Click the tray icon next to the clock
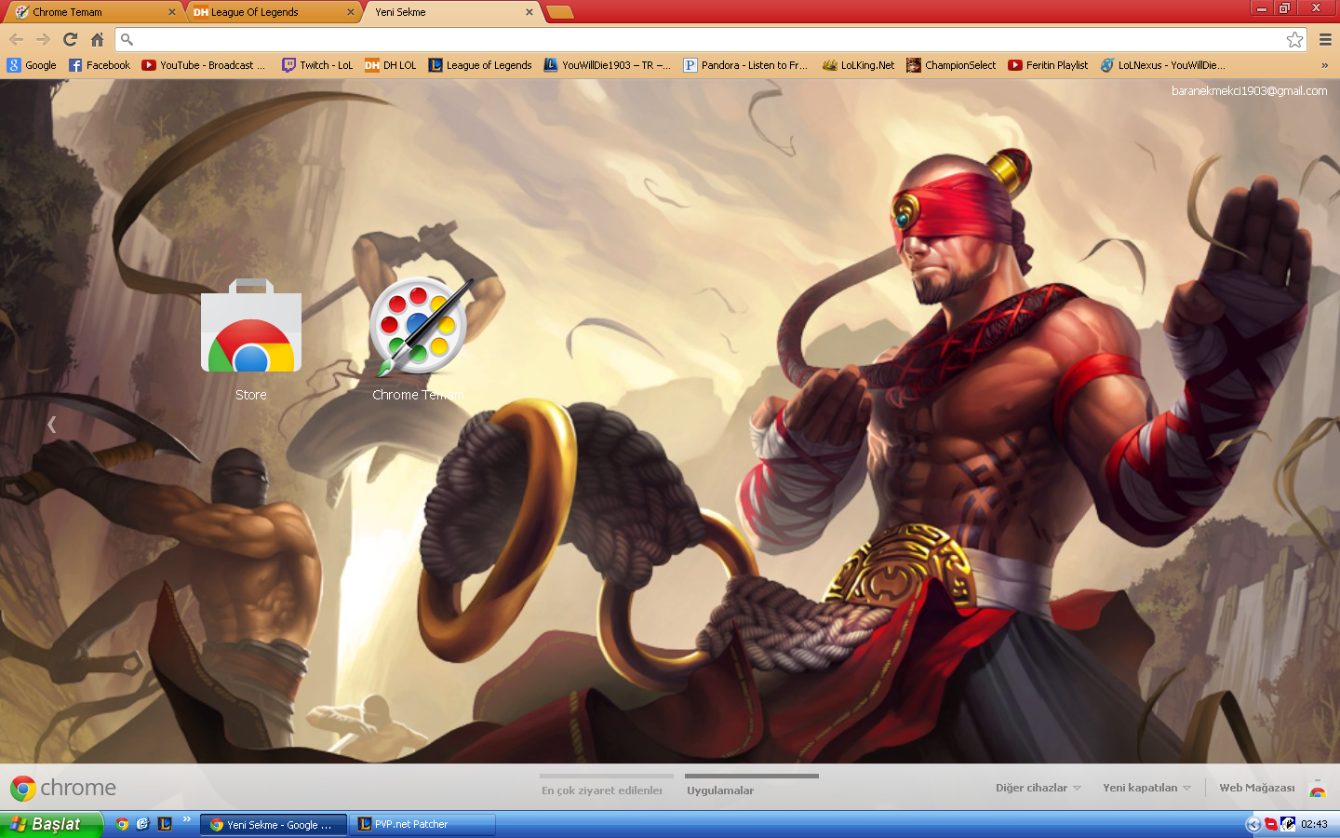The height and width of the screenshot is (838, 1340). point(1288,824)
